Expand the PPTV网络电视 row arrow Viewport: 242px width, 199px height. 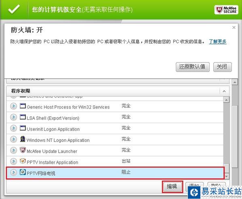click(x=14, y=172)
